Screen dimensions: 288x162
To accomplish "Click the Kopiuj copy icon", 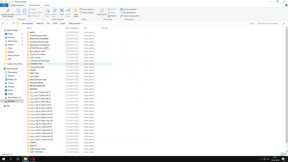I will pos(18,12).
